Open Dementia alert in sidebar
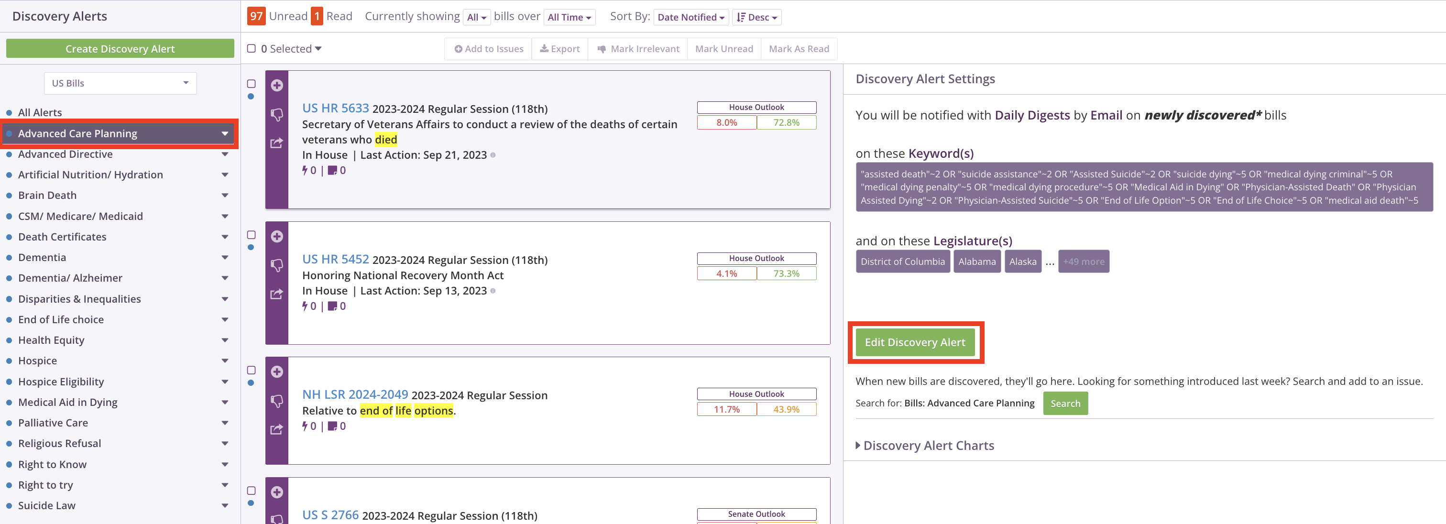The width and height of the screenshot is (1446, 524). point(42,258)
